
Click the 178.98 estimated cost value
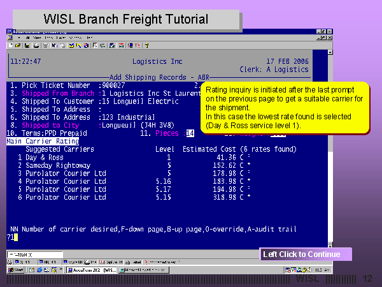click(224, 173)
